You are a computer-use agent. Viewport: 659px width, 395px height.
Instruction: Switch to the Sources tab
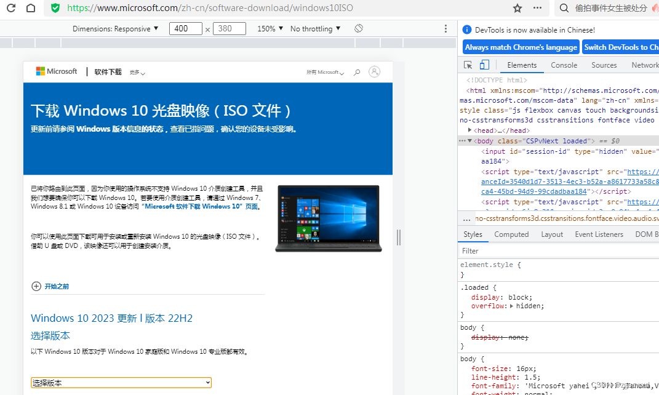click(x=604, y=65)
